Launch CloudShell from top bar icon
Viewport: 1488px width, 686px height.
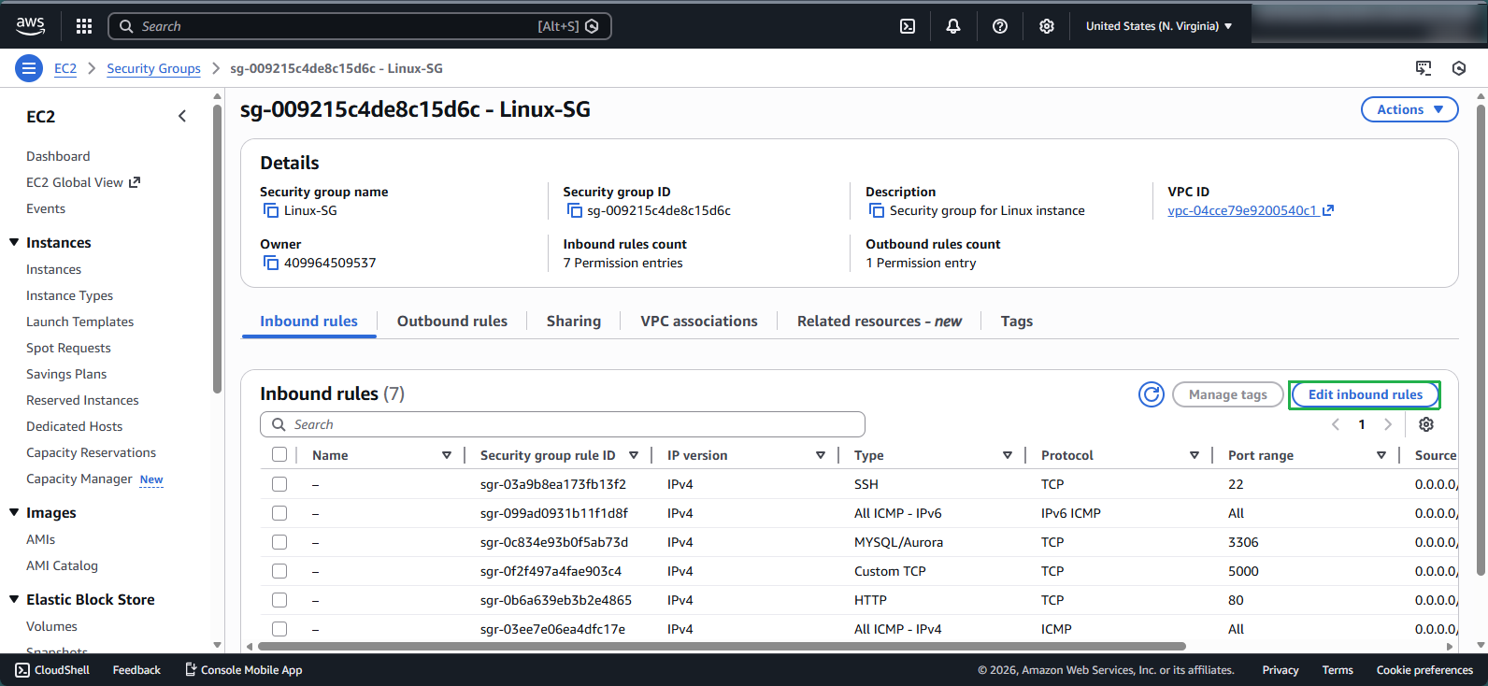pos(908,26)
